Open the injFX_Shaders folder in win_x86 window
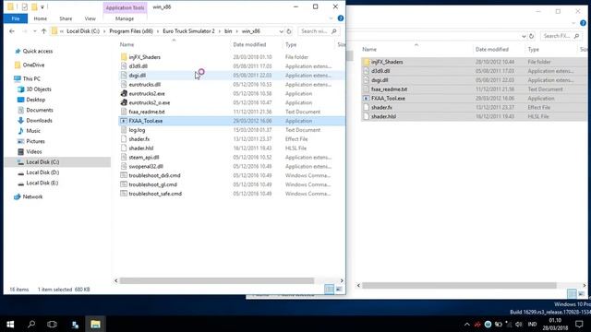Viewport: 591px width, 332px height. tap(145, 57)
